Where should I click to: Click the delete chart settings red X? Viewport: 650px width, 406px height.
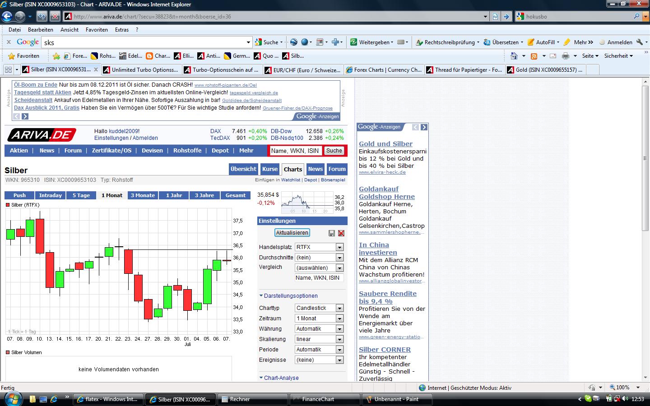click(x=341, y=233)
